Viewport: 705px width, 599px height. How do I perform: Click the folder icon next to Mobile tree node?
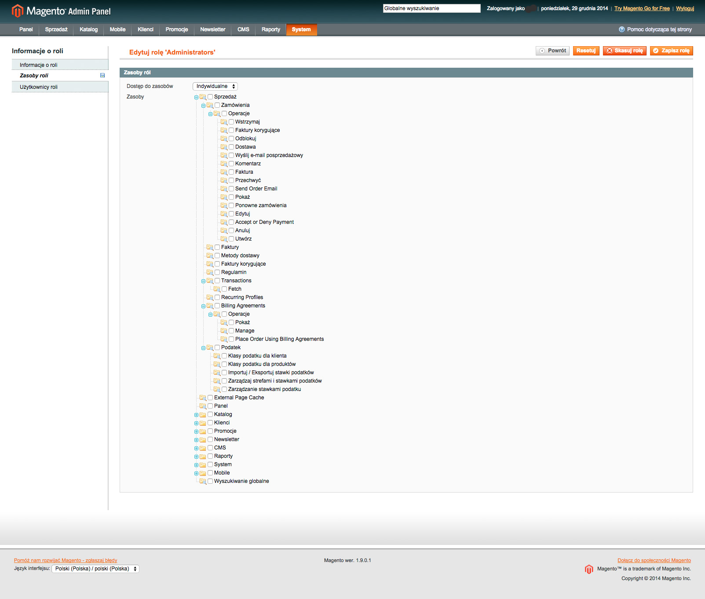203,473
